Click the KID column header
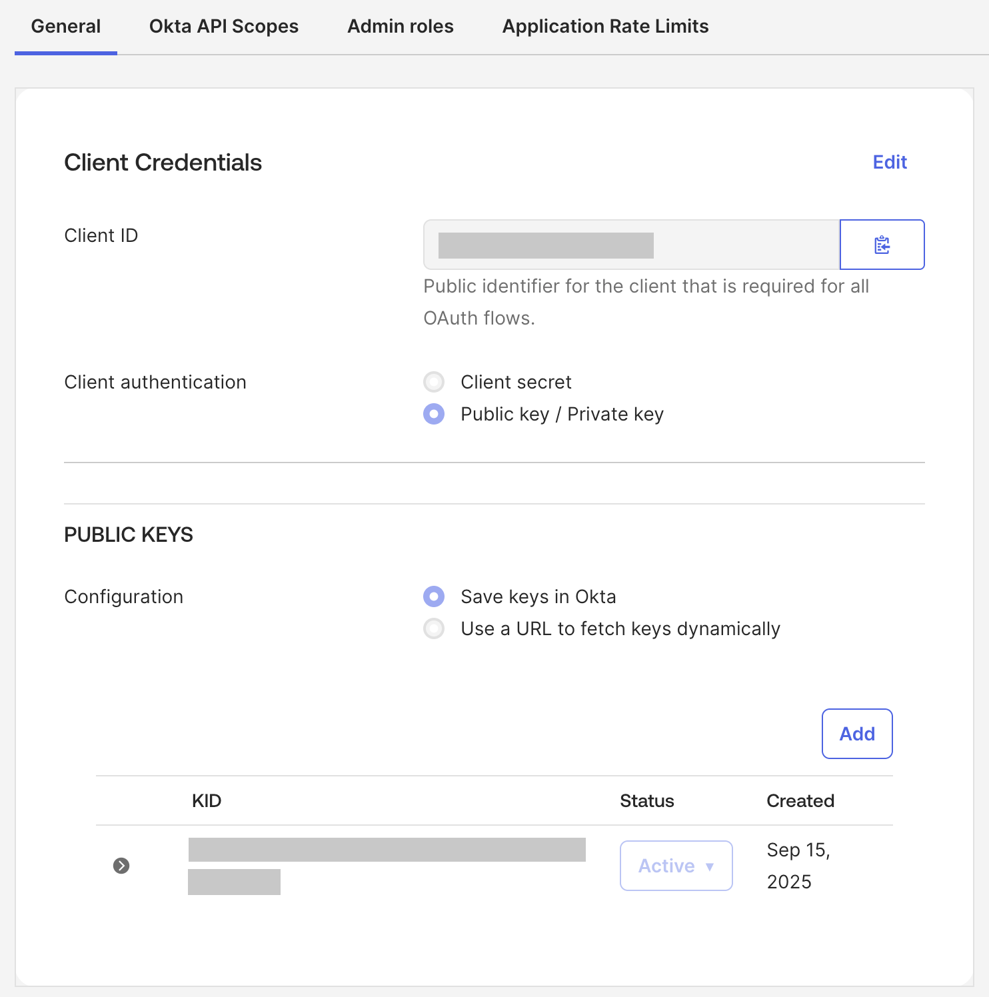 point(207,800)
